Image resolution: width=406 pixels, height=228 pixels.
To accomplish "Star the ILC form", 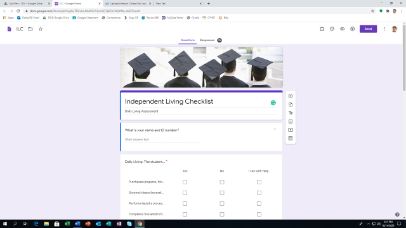I will point(41,29).
